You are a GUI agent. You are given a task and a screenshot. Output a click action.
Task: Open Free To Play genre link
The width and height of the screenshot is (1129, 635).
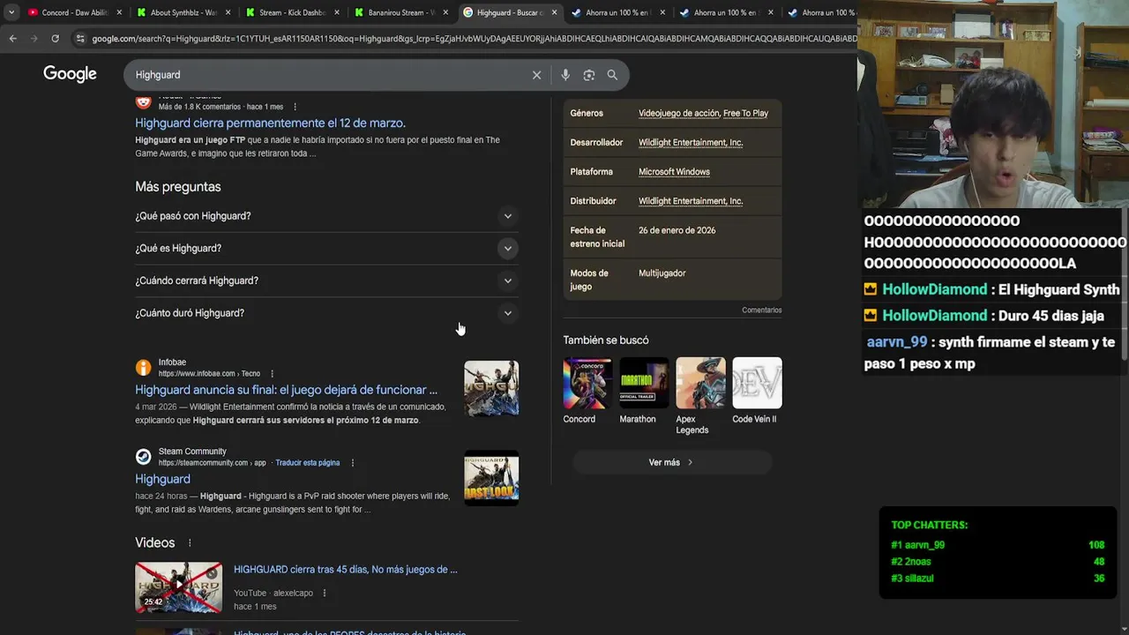coord(745,113)
